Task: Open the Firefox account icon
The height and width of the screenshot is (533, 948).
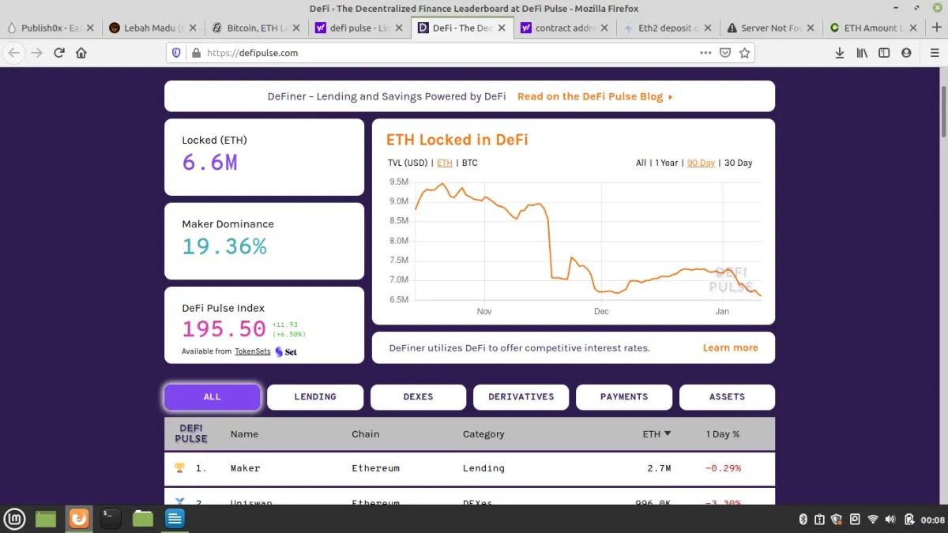Action: [906, 53]
